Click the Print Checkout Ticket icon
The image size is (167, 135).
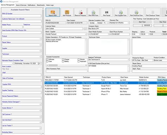(153, 12)
